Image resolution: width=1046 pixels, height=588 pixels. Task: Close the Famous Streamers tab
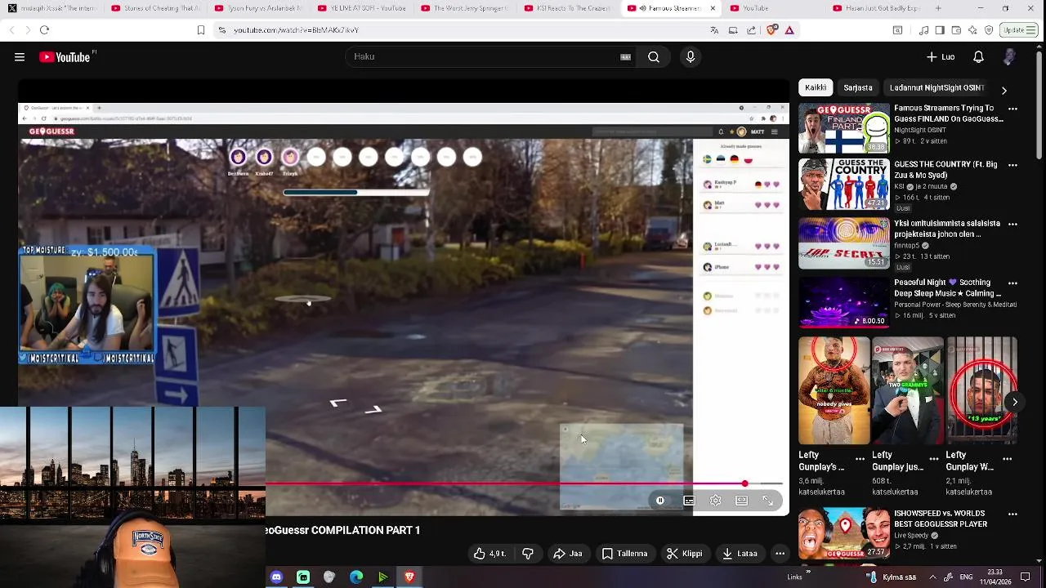coord(713,8)
